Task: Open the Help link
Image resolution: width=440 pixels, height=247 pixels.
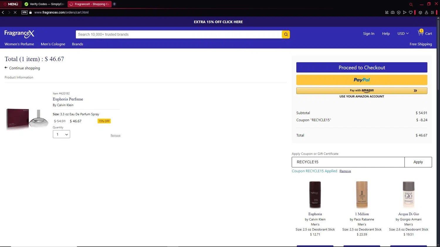Action: pyautogui.click(x=386, y=34)
